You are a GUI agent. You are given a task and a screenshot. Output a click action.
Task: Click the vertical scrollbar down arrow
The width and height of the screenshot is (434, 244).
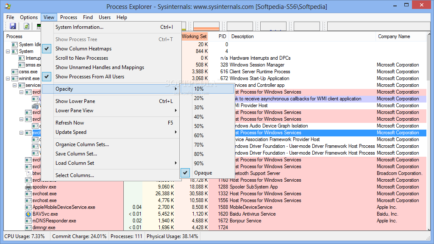tap(429, 229)
